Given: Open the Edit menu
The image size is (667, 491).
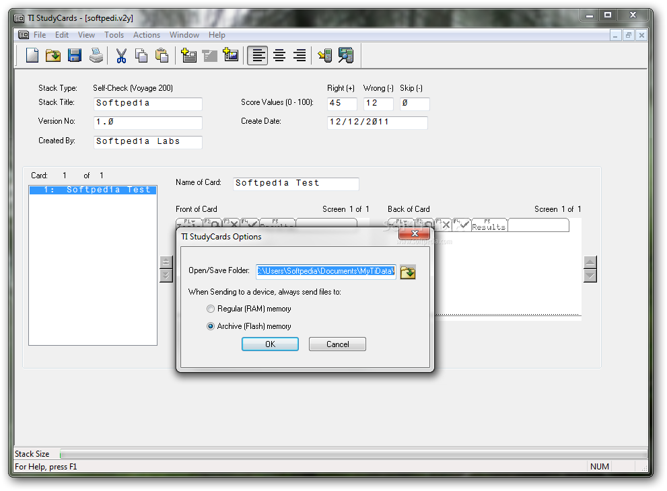Looking at the screenshot, I should click(62, 35).
